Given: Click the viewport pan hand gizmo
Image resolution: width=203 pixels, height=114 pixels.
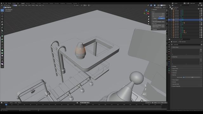Looking at the screenshot, I should pyautogui.click(x=148, y=19).
